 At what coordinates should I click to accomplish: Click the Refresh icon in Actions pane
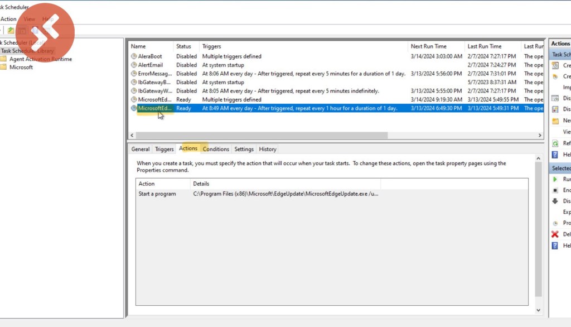pos(555,143)
